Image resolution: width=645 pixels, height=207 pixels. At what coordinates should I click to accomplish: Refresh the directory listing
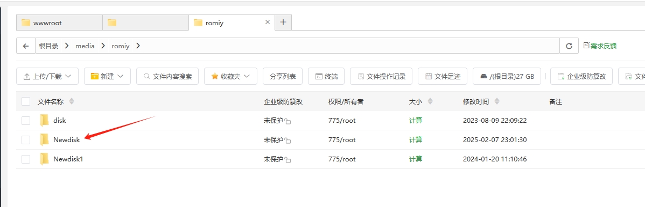point(569,46)
